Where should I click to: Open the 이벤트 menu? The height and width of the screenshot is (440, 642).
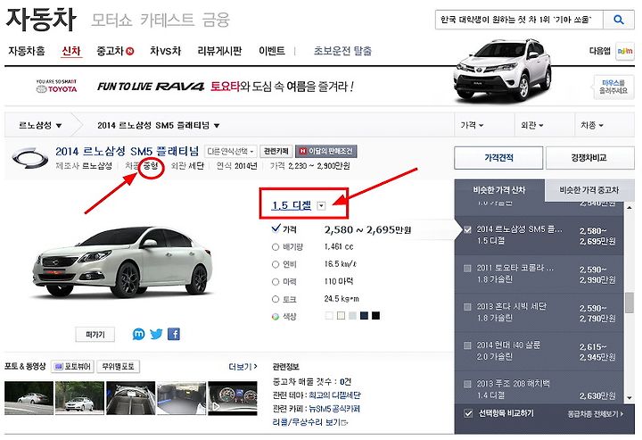coord(272,51)
